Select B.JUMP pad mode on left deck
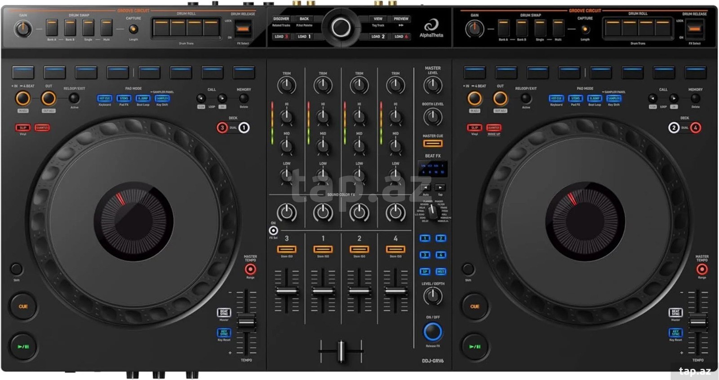 (143, 98)
